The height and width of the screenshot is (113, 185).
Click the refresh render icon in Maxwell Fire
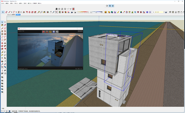coord(50,32)
